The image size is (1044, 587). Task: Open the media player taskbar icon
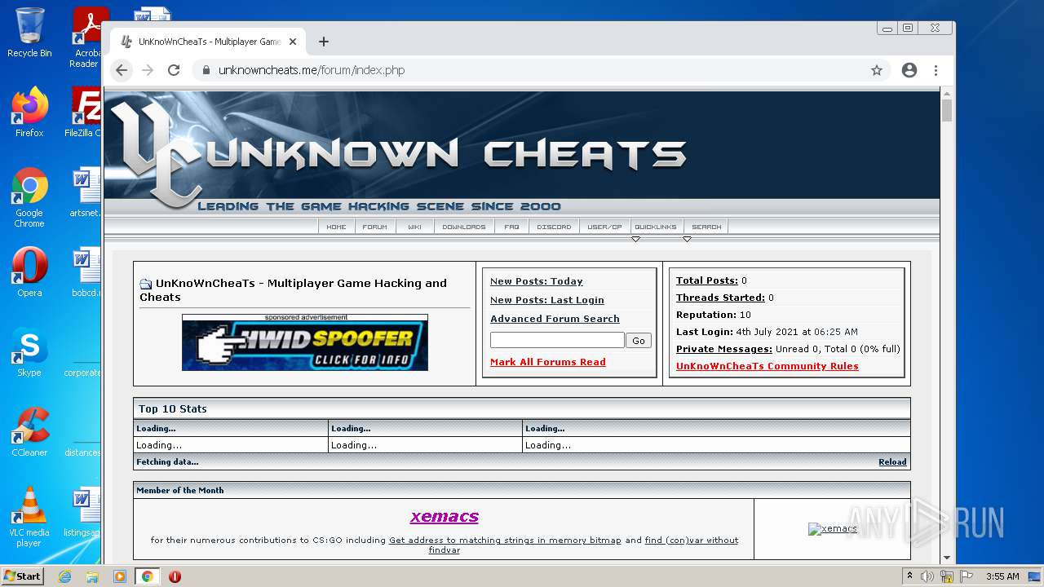(120, 576)
